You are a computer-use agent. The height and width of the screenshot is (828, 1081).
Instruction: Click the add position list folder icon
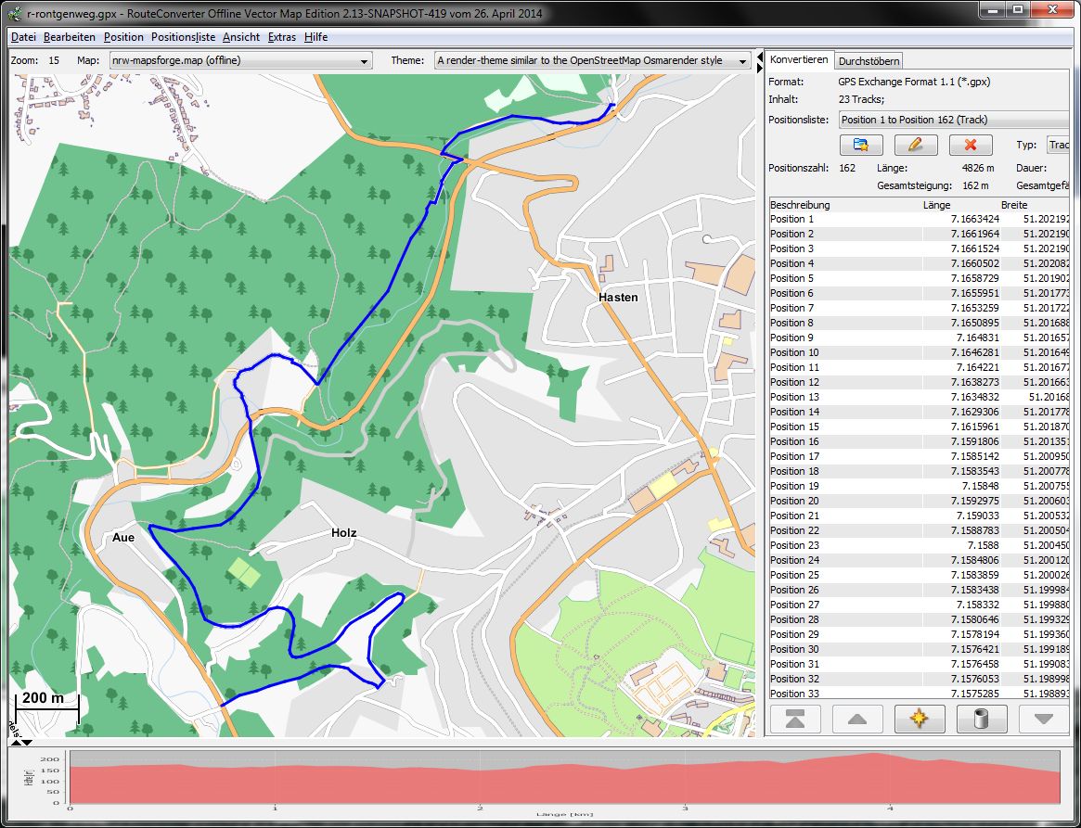[x=860, y=145]
